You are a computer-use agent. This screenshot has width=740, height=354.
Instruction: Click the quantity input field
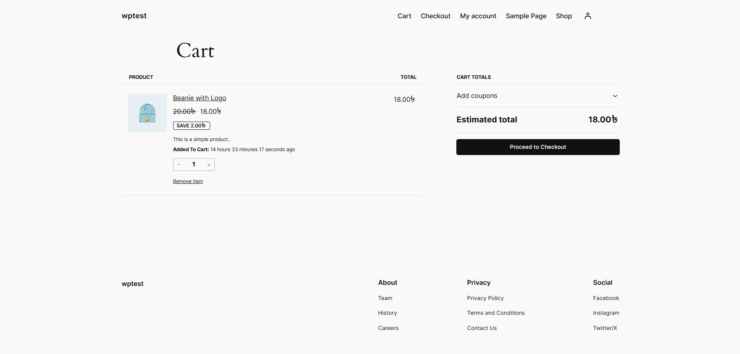click(194, 164)
